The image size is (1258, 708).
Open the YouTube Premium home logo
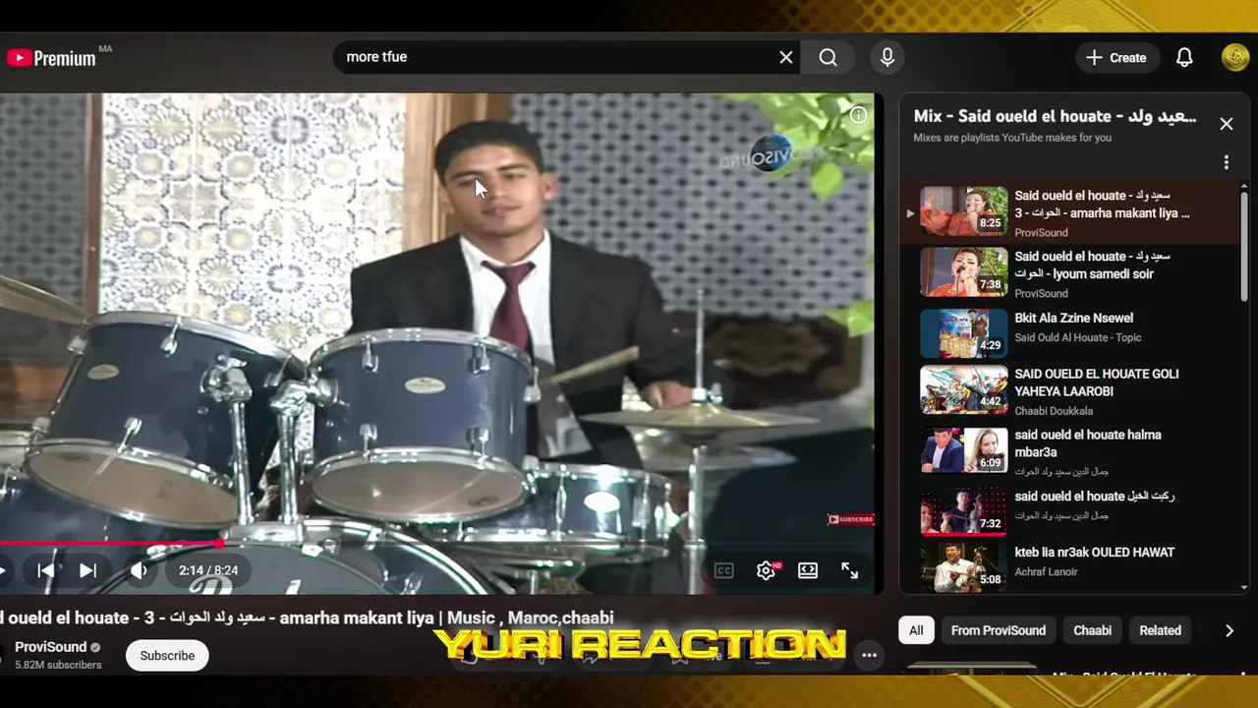click(51, 58)
